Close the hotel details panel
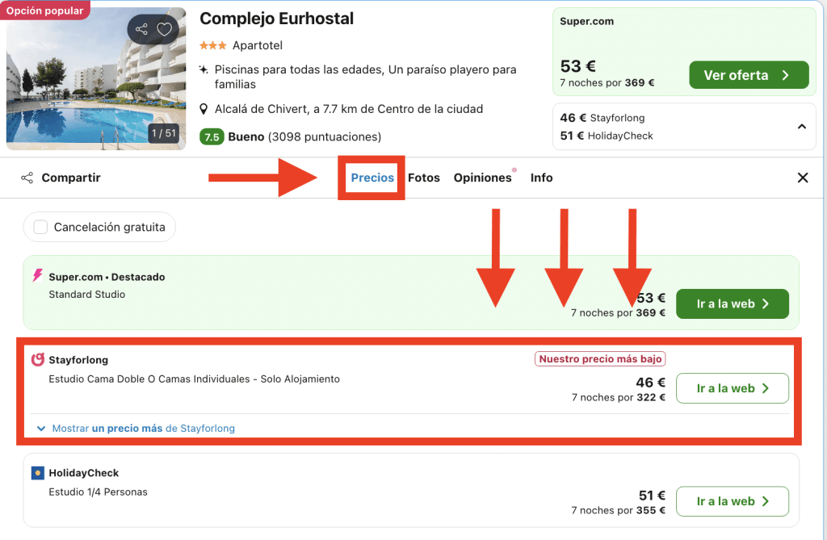The image size is (827, 540). (x=803, y=178)
